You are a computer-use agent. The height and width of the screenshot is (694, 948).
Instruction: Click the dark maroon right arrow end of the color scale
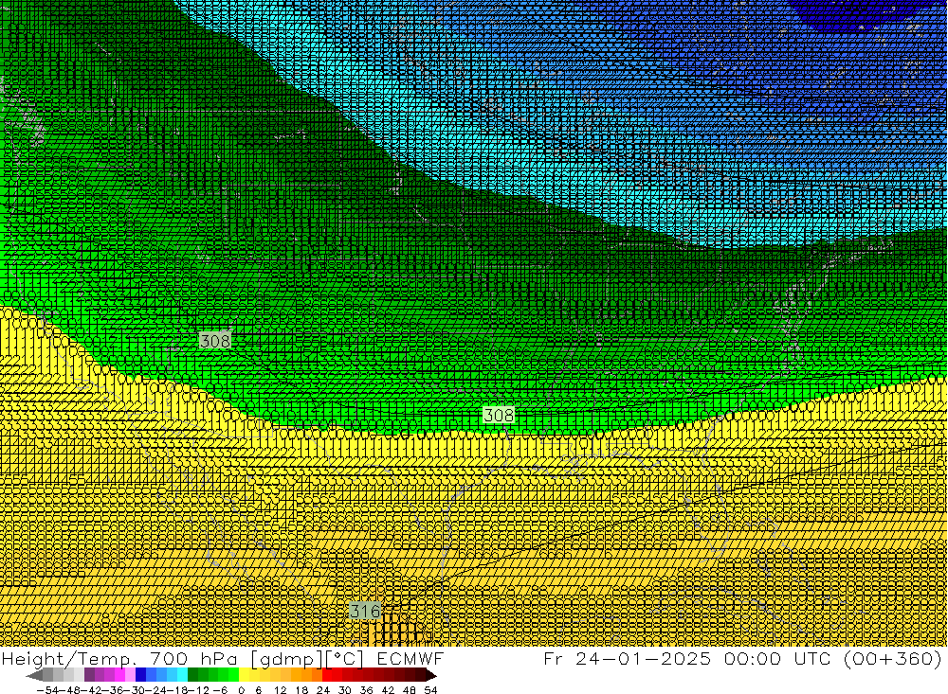(x=430, y=676)
